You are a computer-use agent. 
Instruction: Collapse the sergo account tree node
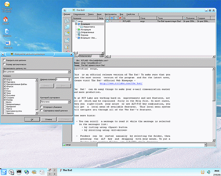[x=73, y=21]
